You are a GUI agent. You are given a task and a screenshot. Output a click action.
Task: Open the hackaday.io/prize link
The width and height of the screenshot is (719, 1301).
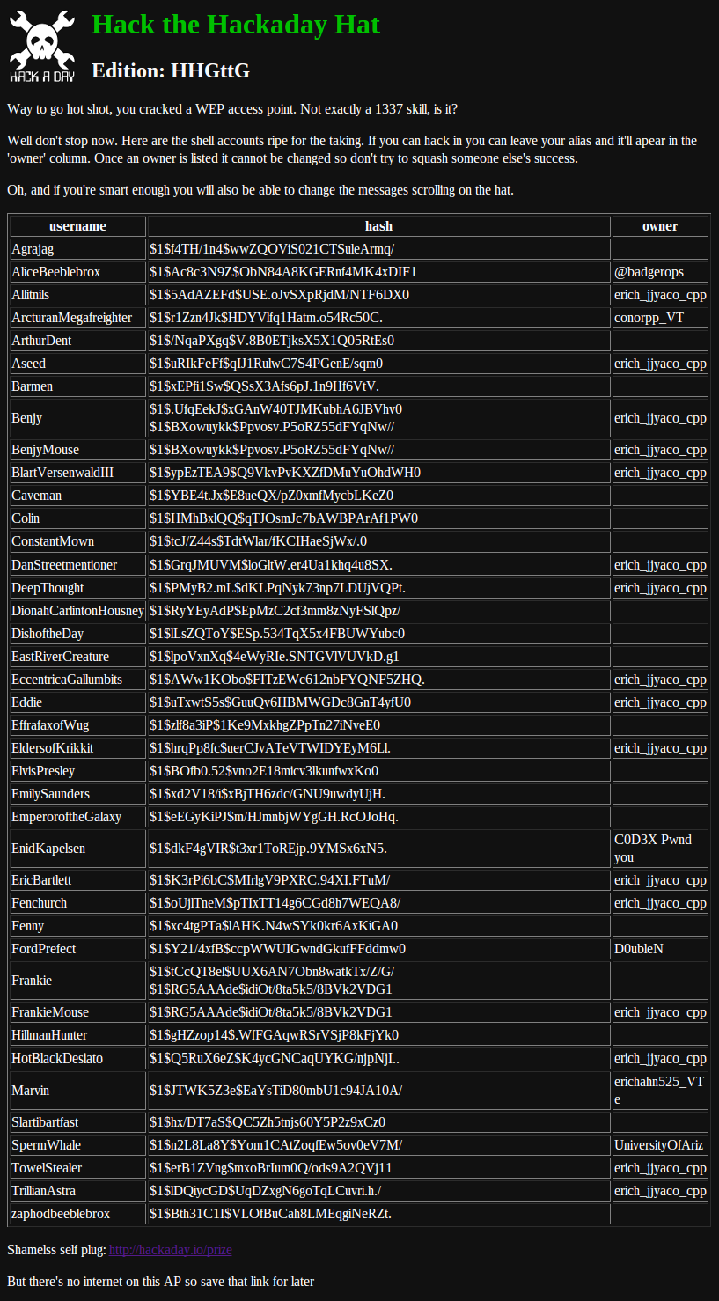coord(170,1250)
